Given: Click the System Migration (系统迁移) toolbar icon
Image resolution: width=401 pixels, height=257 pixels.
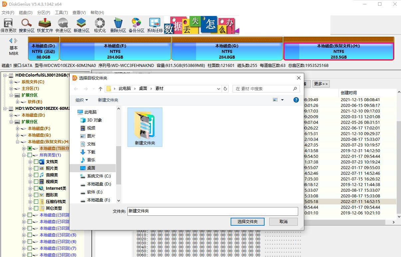Looking at the screenshot, I should (155, 25).
